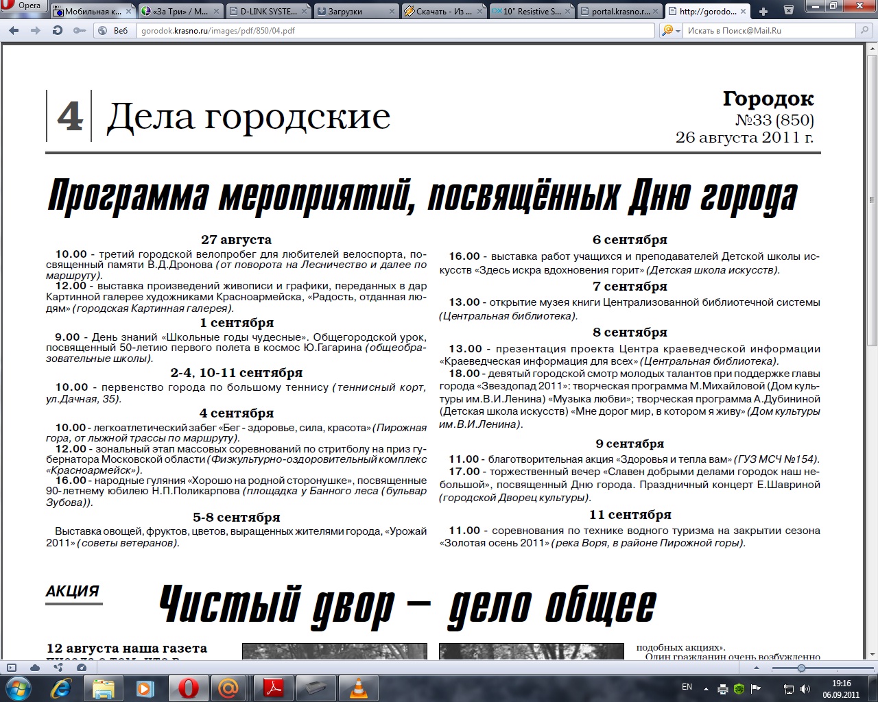Switch to the 10" Resistive S... tab
Screen dimensions: 878x702
[532, 12]
